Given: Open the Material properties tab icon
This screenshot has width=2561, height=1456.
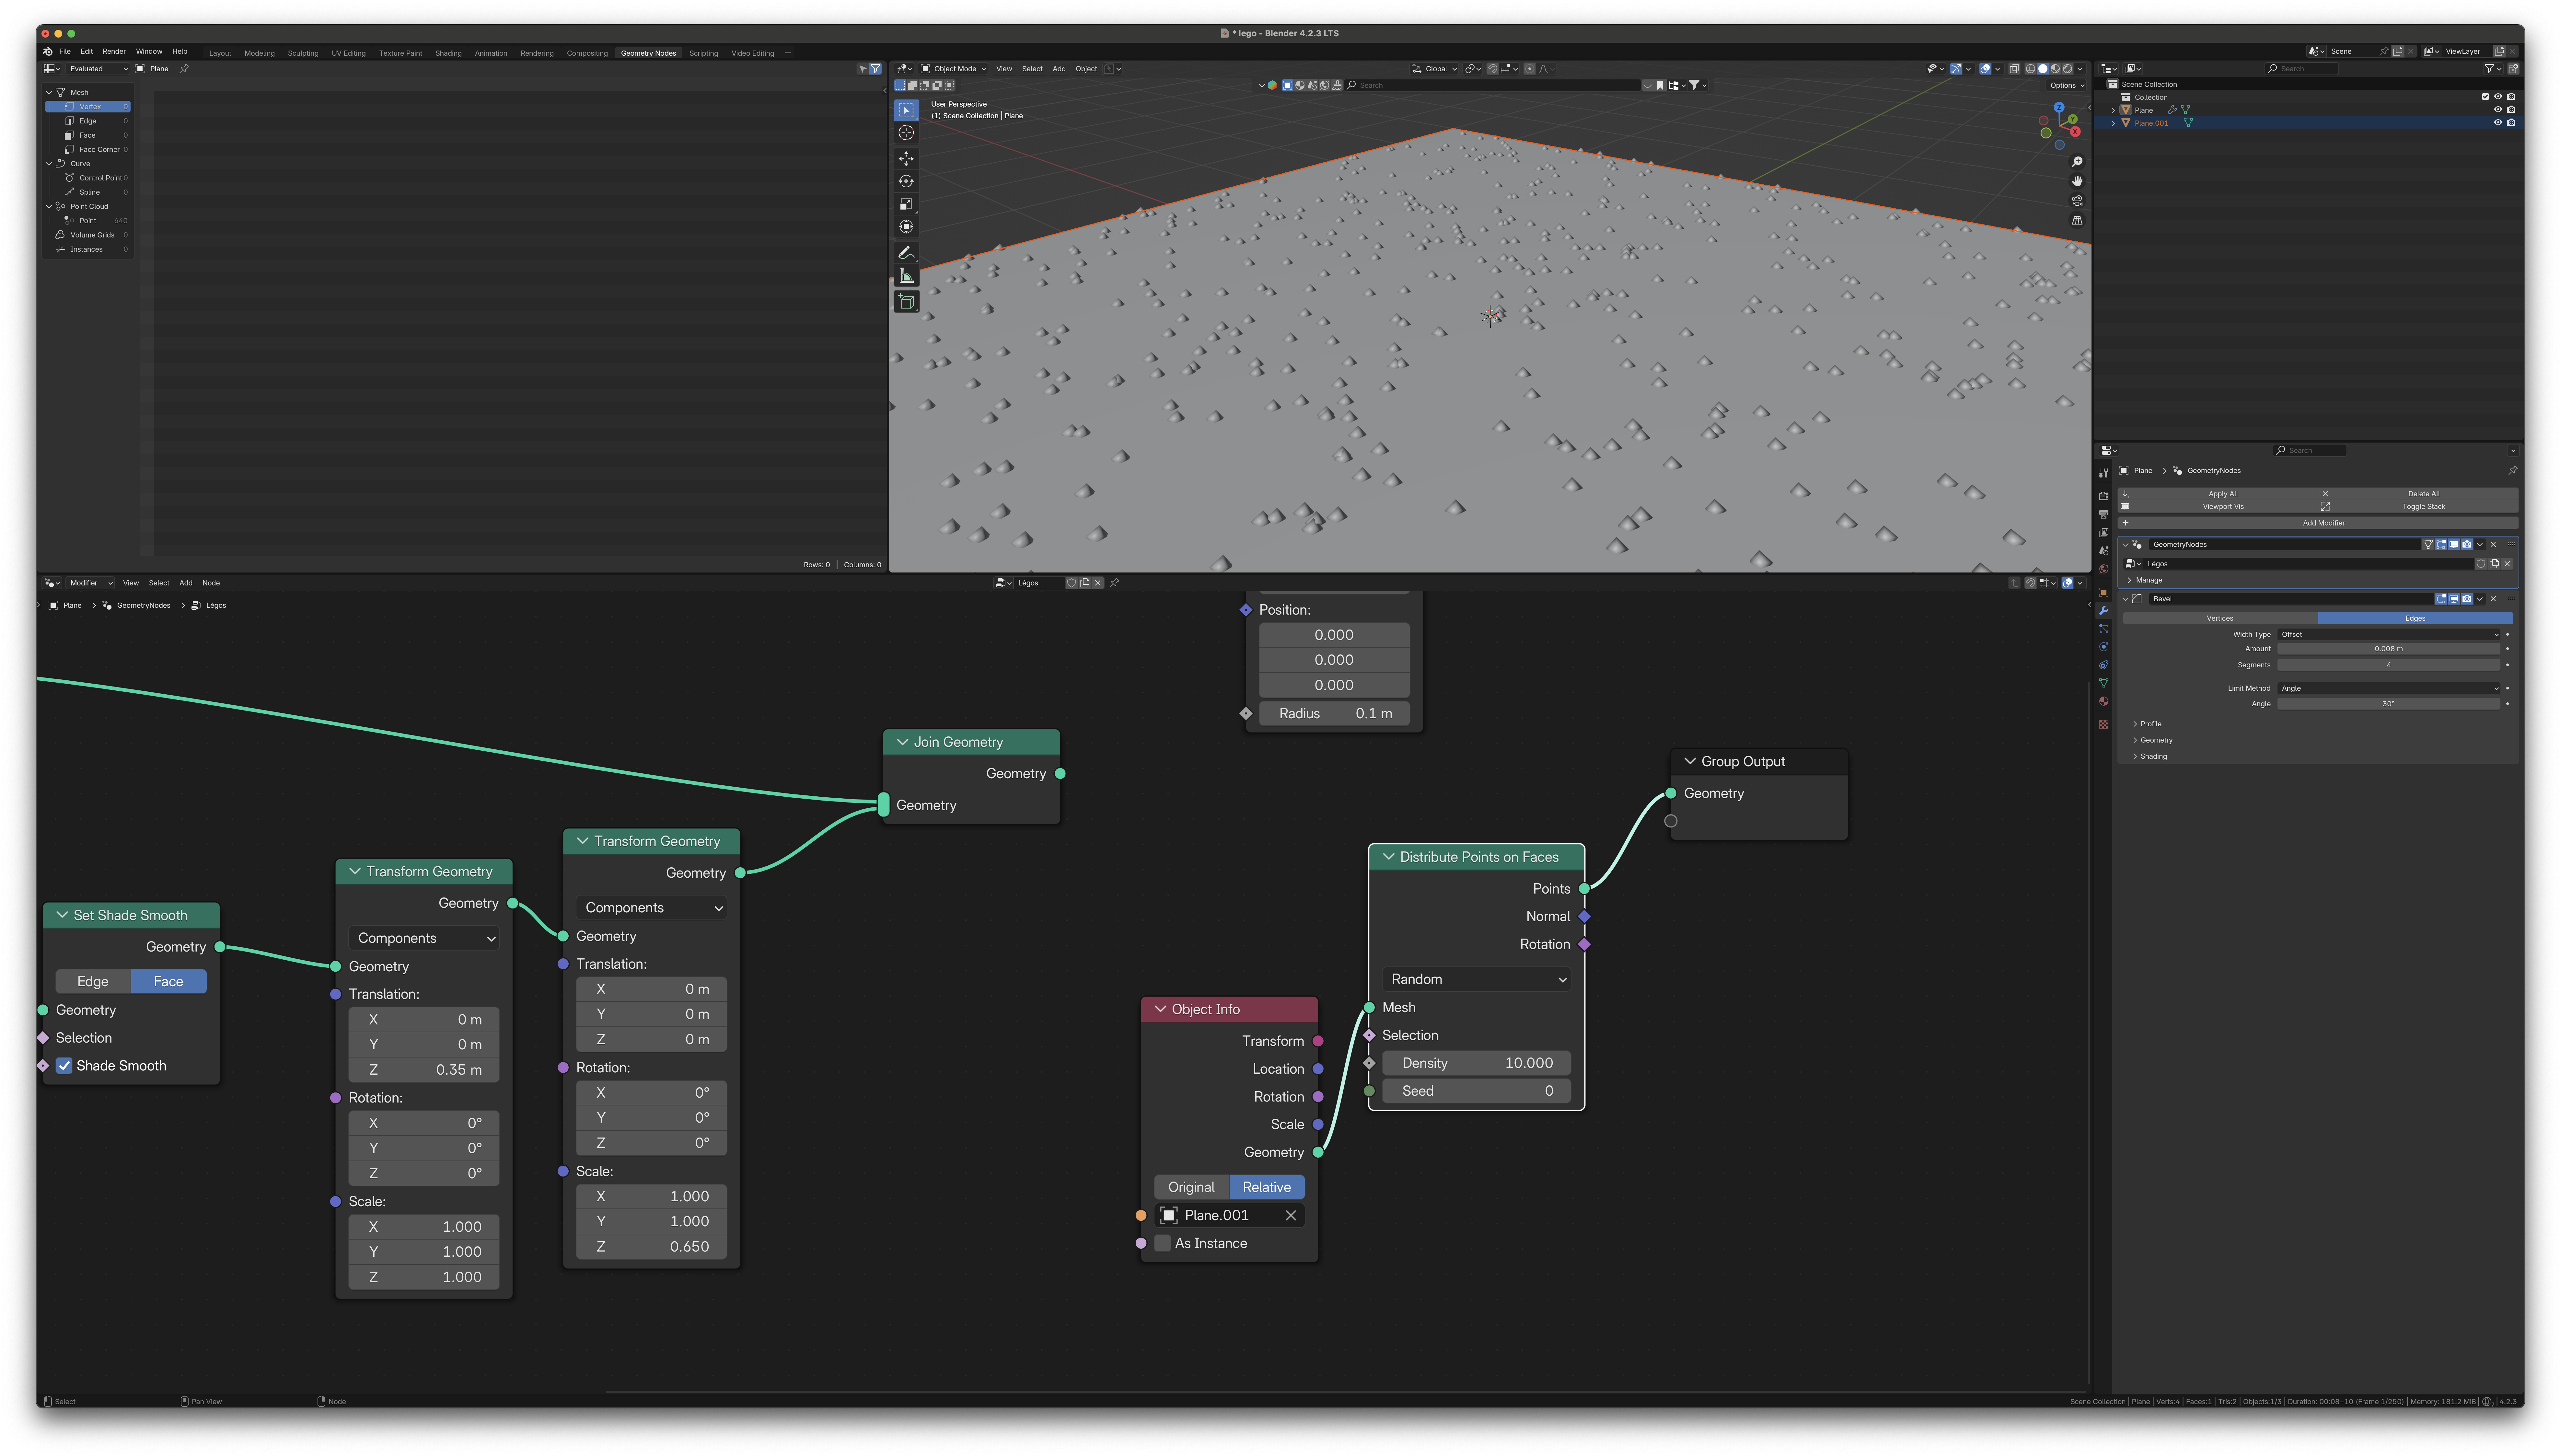Looking at the screenshot, I should [x=2104, y=701].
